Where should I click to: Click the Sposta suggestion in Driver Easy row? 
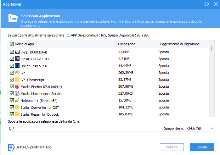[x=163, y=66]
